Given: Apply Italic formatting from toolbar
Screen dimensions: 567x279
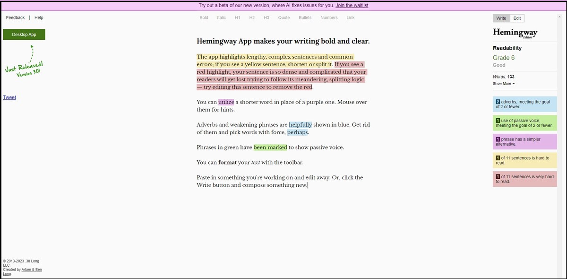Looking at the screenshot, I should pos(221,17).
